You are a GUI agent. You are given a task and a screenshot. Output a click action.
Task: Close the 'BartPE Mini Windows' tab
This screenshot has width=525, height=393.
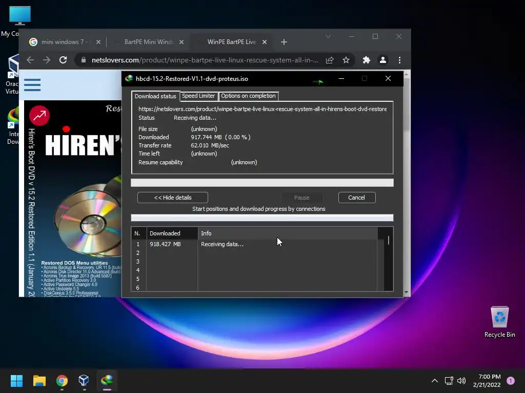click(181, 42)
